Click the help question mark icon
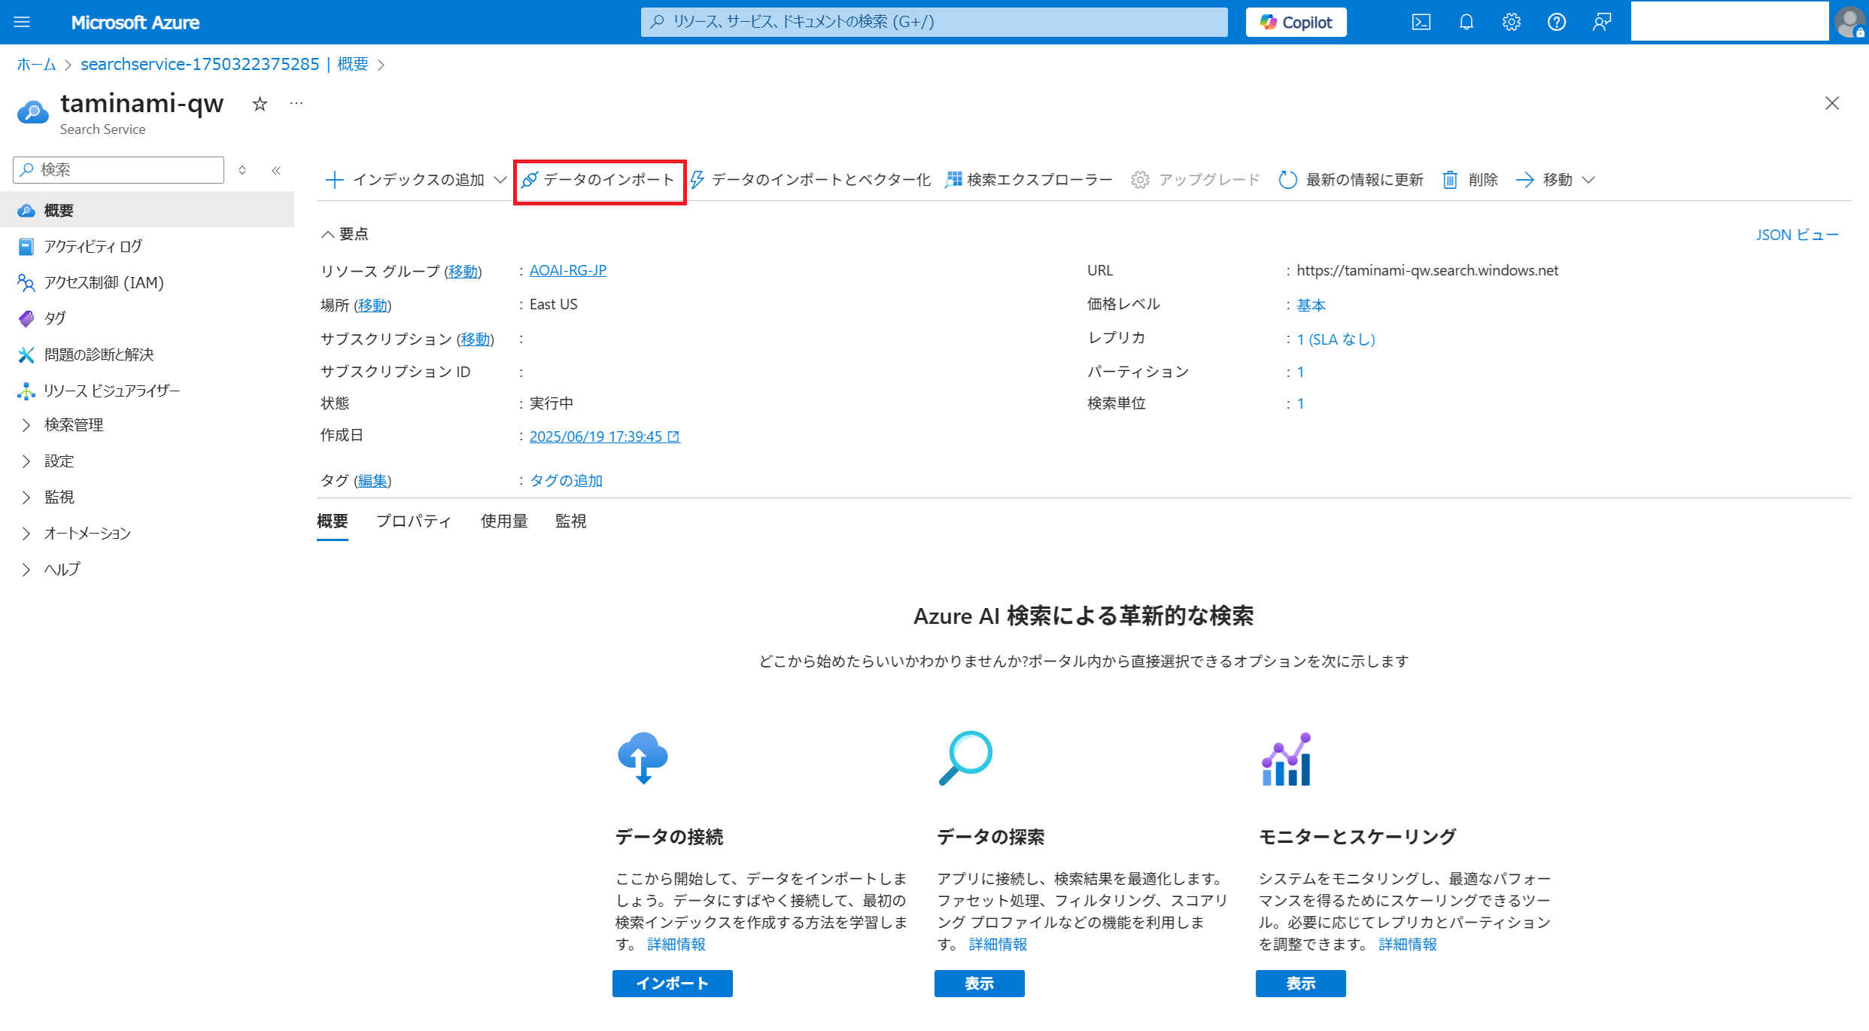This screenshot has height=1031, width=1869. point(1556,22)
